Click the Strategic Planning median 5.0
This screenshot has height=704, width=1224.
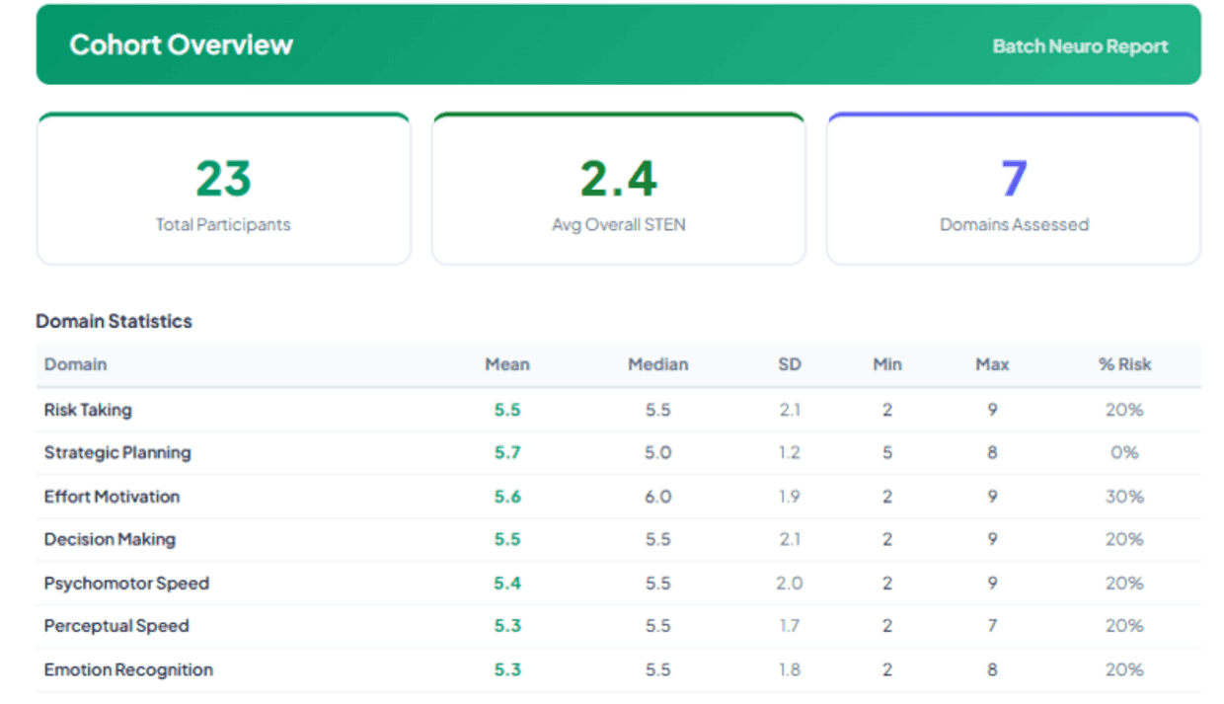click(x=657, y=453)
